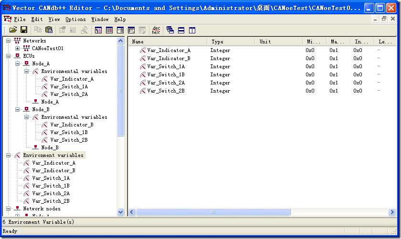Click the In... (initial value) column header
Screen dimensions: 401x239
click(362, 42)
